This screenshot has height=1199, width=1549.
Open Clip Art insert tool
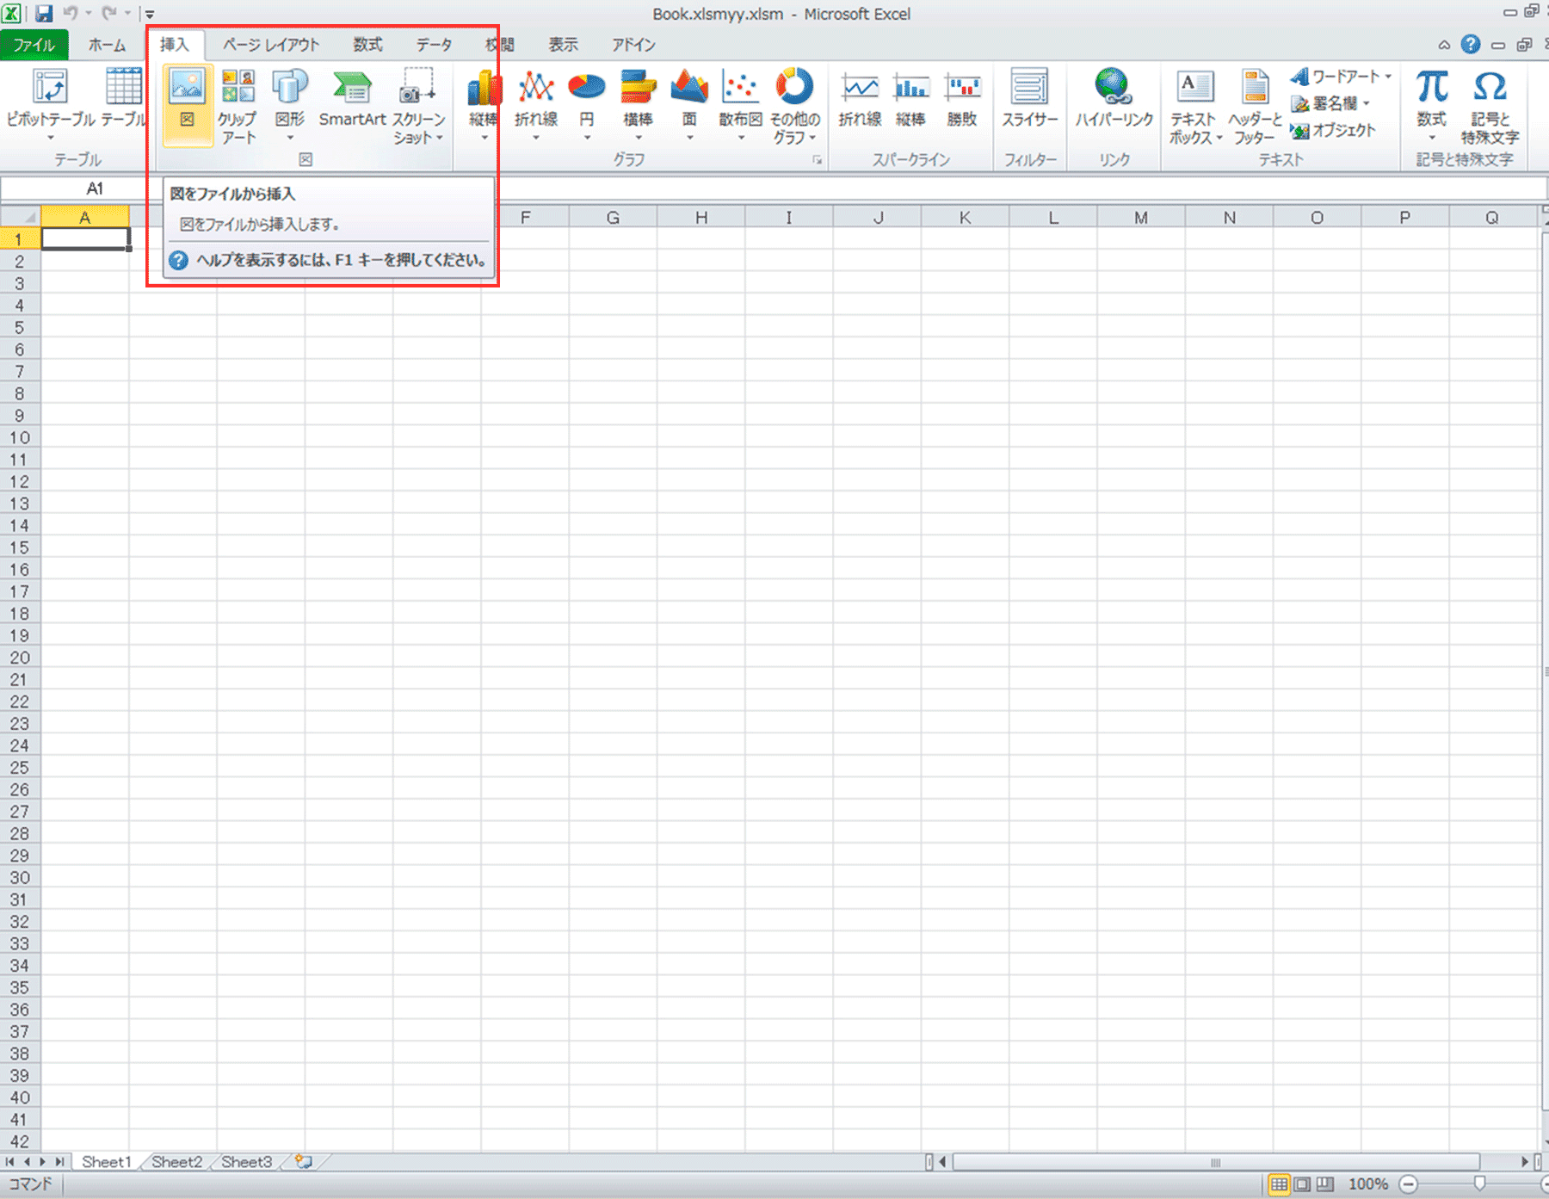pyautogui.click(x=238, y=103)
